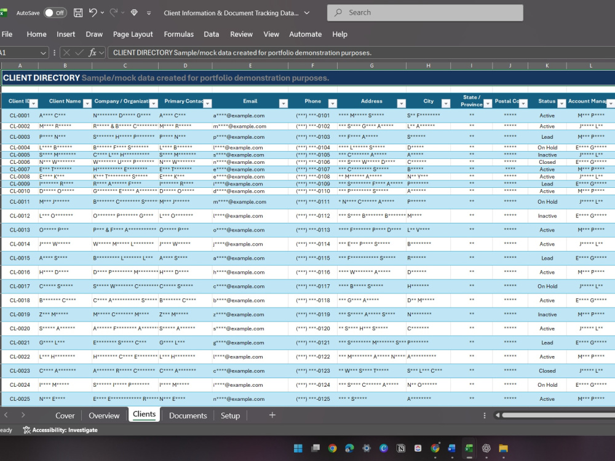The image size is (615, 461).
Task: Open the Home ribbon tab
Action: (36, 34)
